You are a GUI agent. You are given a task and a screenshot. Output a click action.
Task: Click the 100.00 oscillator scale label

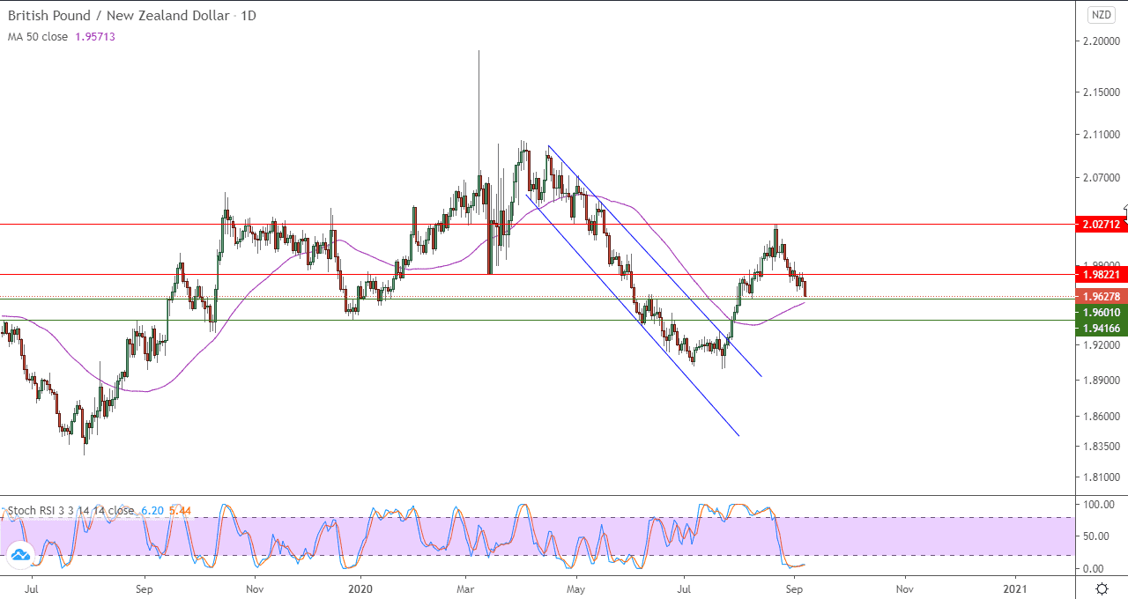coord(1098,505)
